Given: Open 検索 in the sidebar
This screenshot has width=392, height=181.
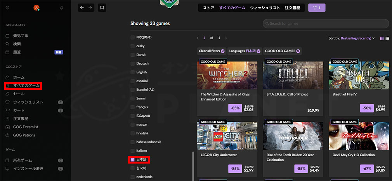Looking at the screenshot, I should pos(17,44).
